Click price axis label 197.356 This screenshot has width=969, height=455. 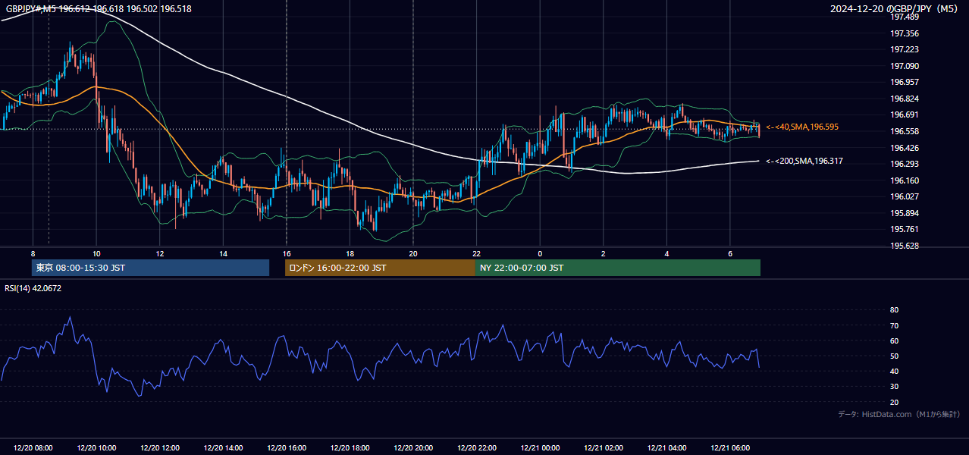point(904,33)
